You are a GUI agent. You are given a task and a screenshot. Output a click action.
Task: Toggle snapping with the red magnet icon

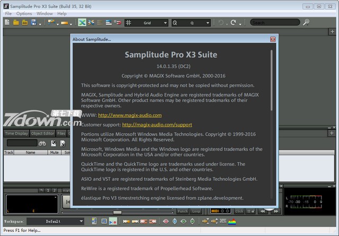click(118, 22)
